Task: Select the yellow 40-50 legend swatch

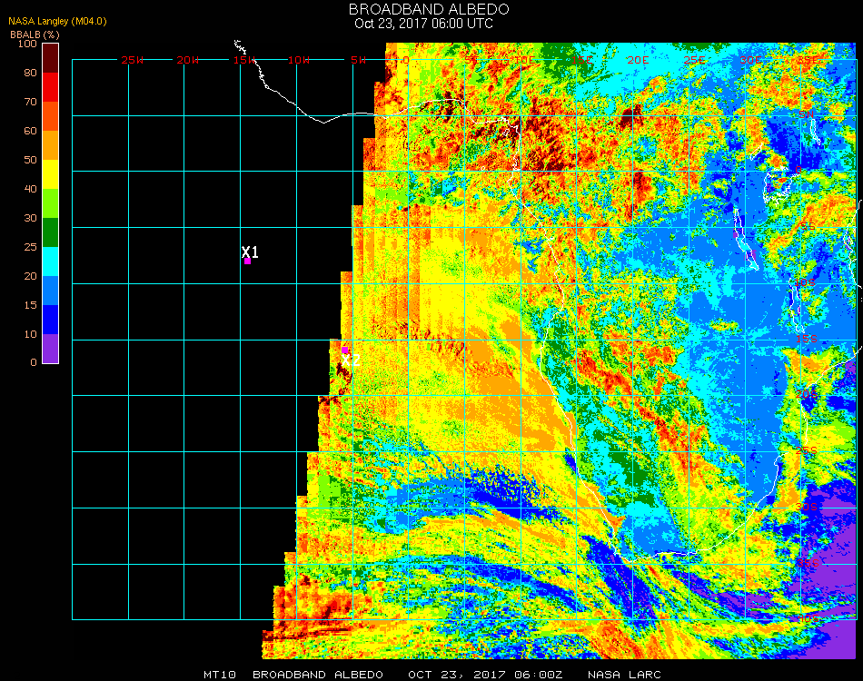Action: [x=51, y=174]
